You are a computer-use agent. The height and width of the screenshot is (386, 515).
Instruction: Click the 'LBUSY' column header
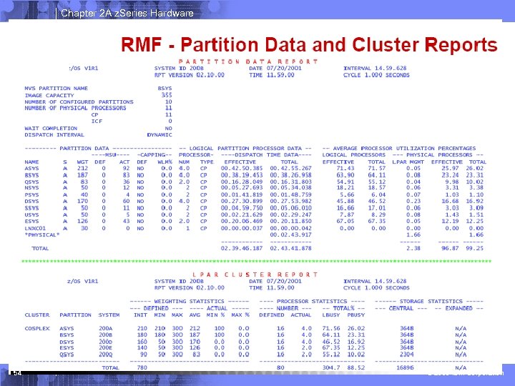(x=330, y=315)
